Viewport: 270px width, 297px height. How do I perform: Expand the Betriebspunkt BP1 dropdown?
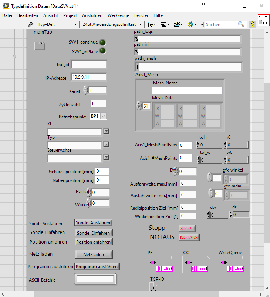(x=103, y=116)
